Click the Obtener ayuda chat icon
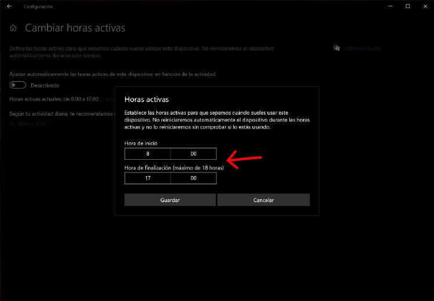 [337, 49]
